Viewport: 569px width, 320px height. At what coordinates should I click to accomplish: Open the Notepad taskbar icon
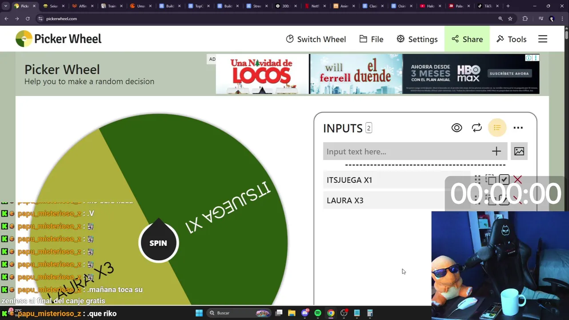click(357, 313)
